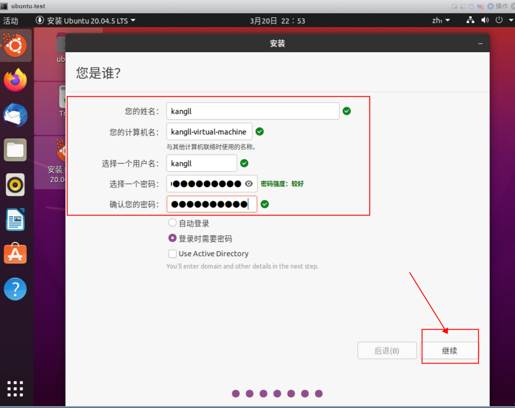The image size is (515, 408).
Task: Click the 操作 gear icon in VM title bar
Action: pos(491,6)
